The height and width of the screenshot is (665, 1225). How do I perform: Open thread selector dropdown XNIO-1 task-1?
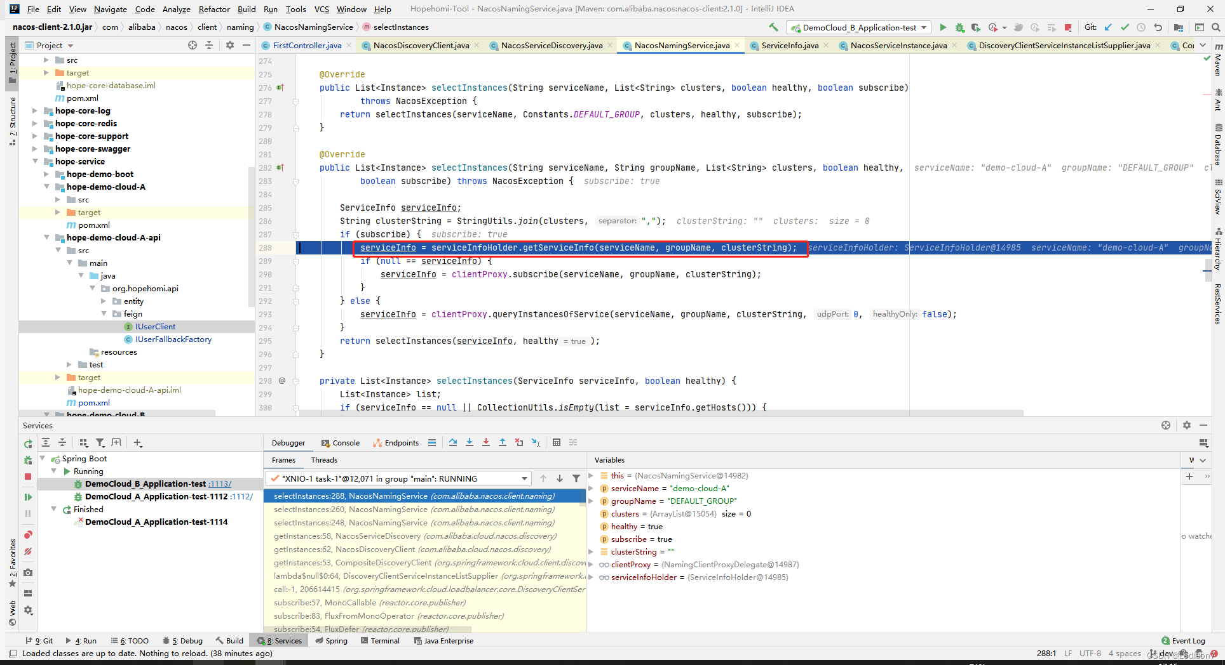(x=398, y=478)
